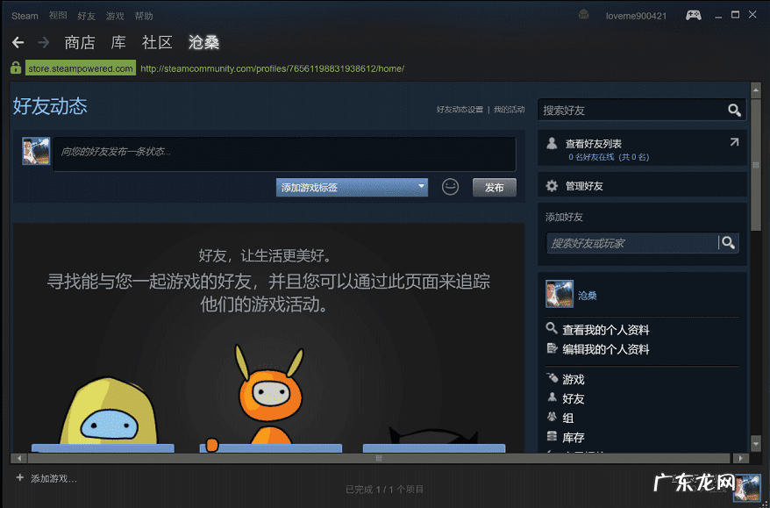Click the store.steampowered.com green label
Image resolution: width=770 pixels, height=508 pixels.
point(81,68)
